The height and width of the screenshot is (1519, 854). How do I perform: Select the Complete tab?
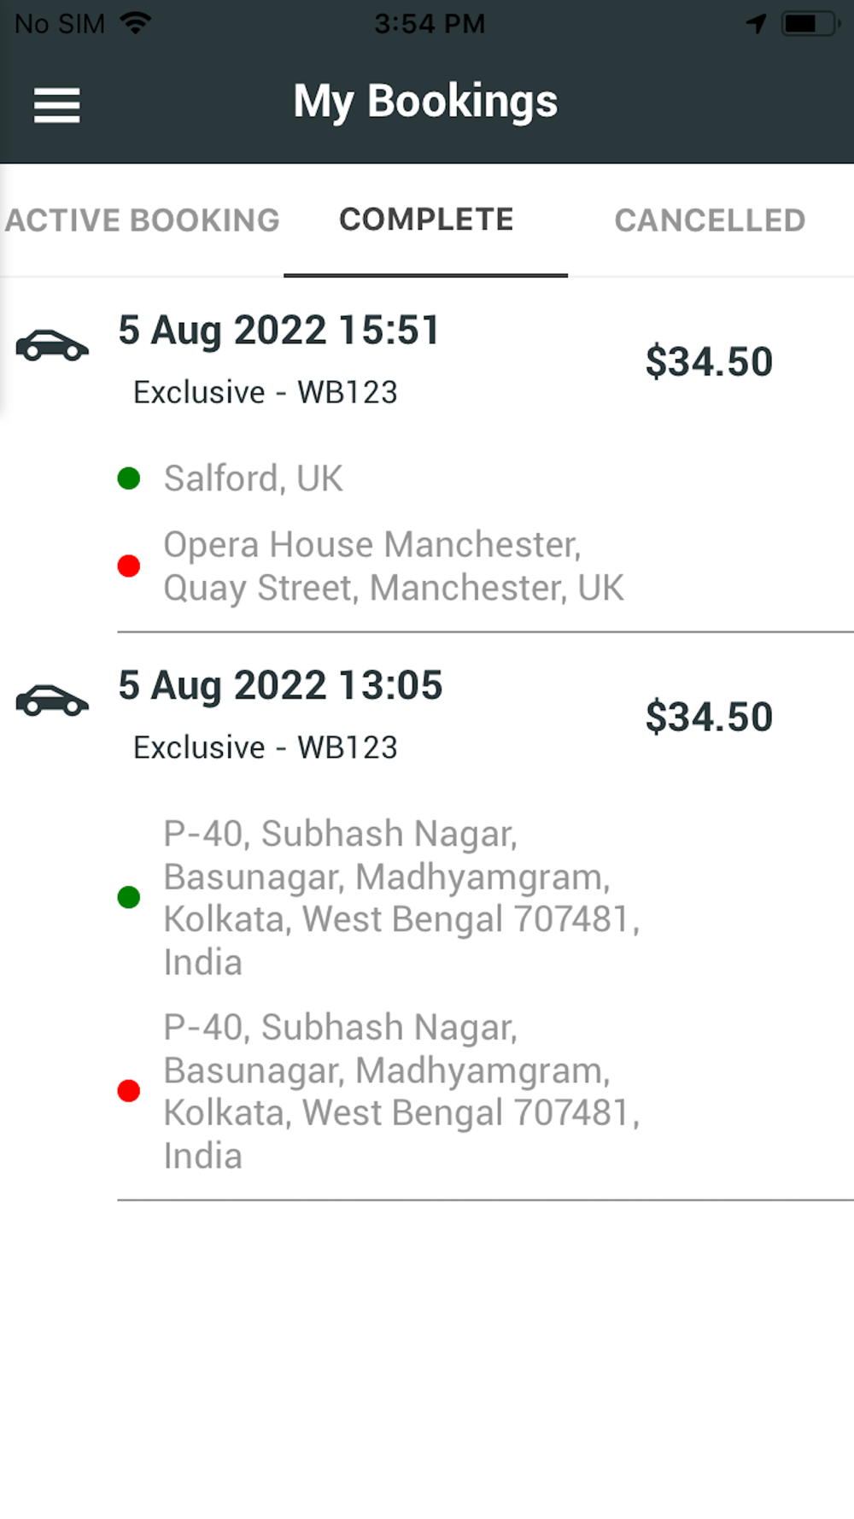point(426,220)
